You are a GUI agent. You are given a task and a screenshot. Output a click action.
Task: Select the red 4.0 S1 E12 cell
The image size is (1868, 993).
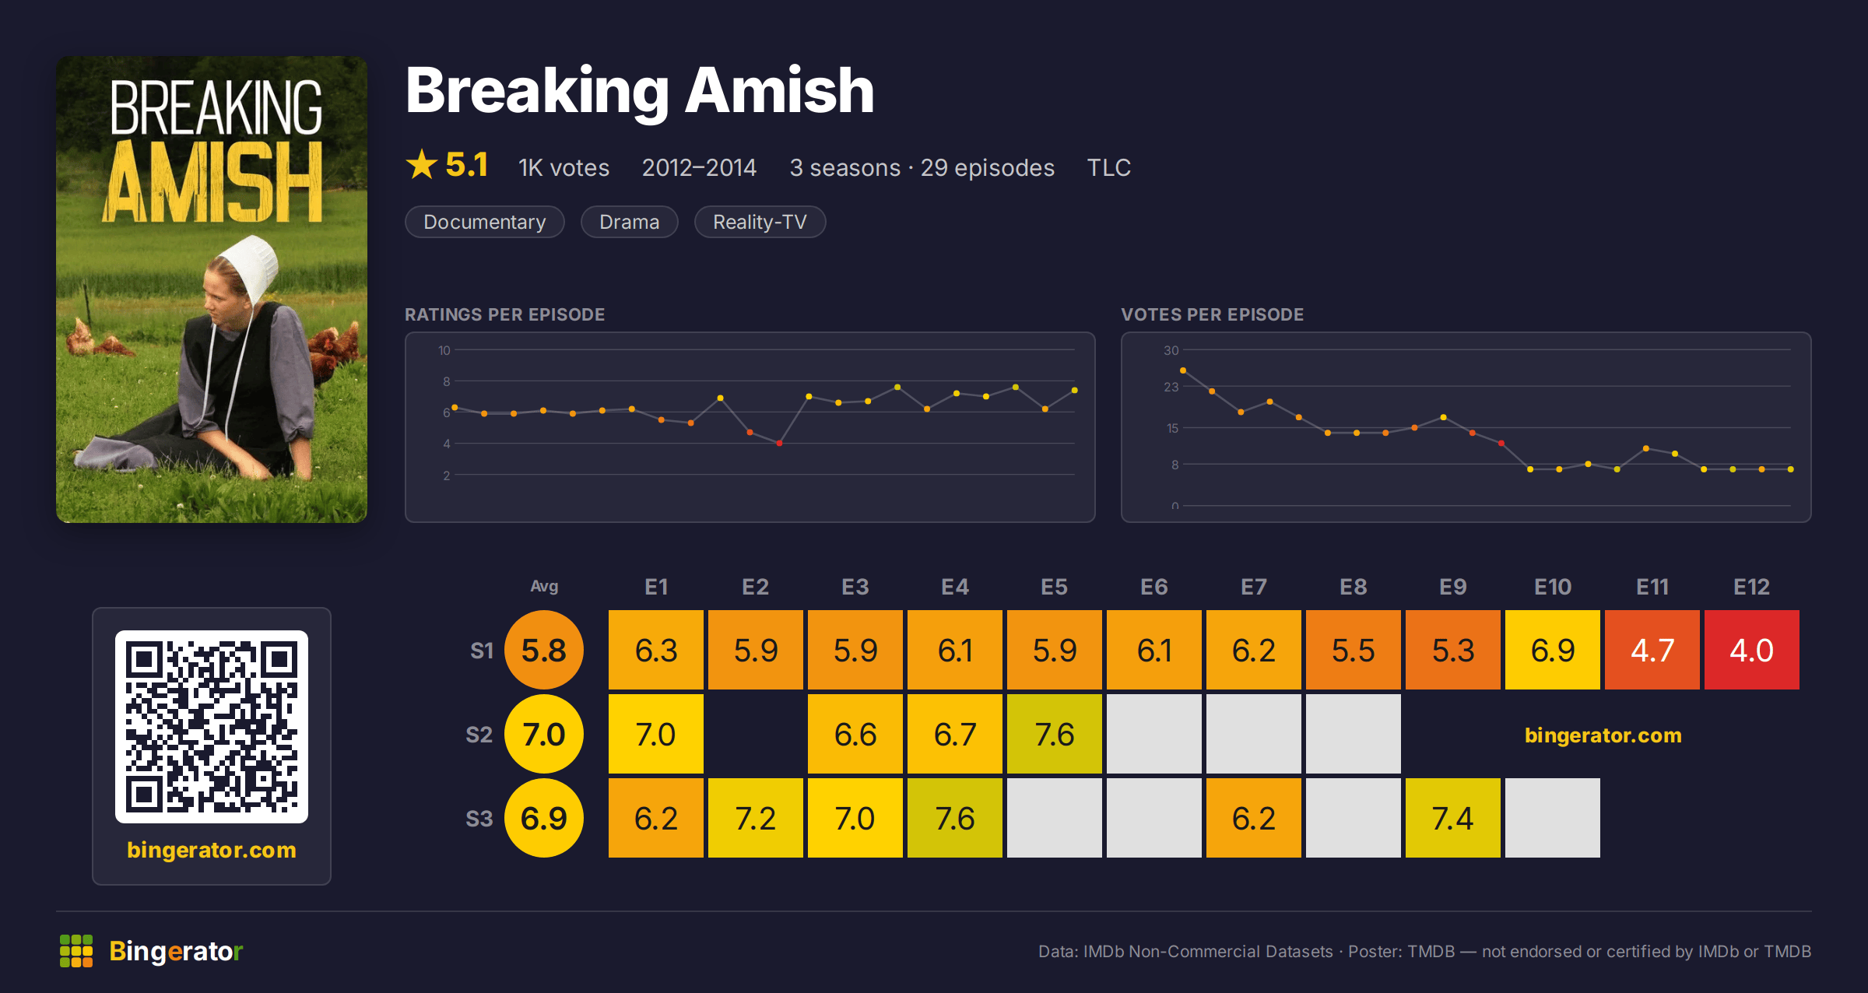tap(1752, 650)
